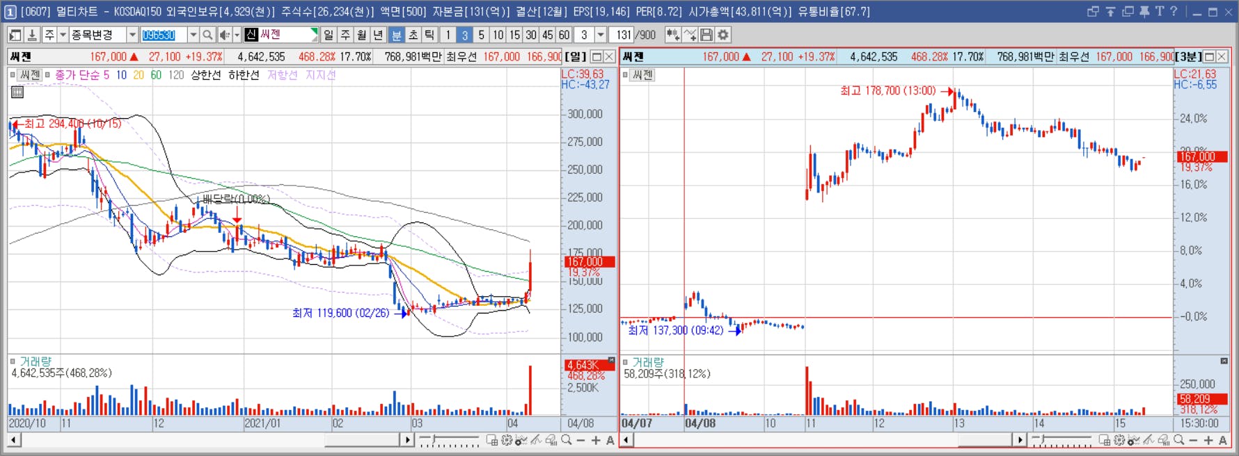Screen dimensions: 1239x456
Task: Select the 60 minute interval button
Action: click(x=565, y=35)
